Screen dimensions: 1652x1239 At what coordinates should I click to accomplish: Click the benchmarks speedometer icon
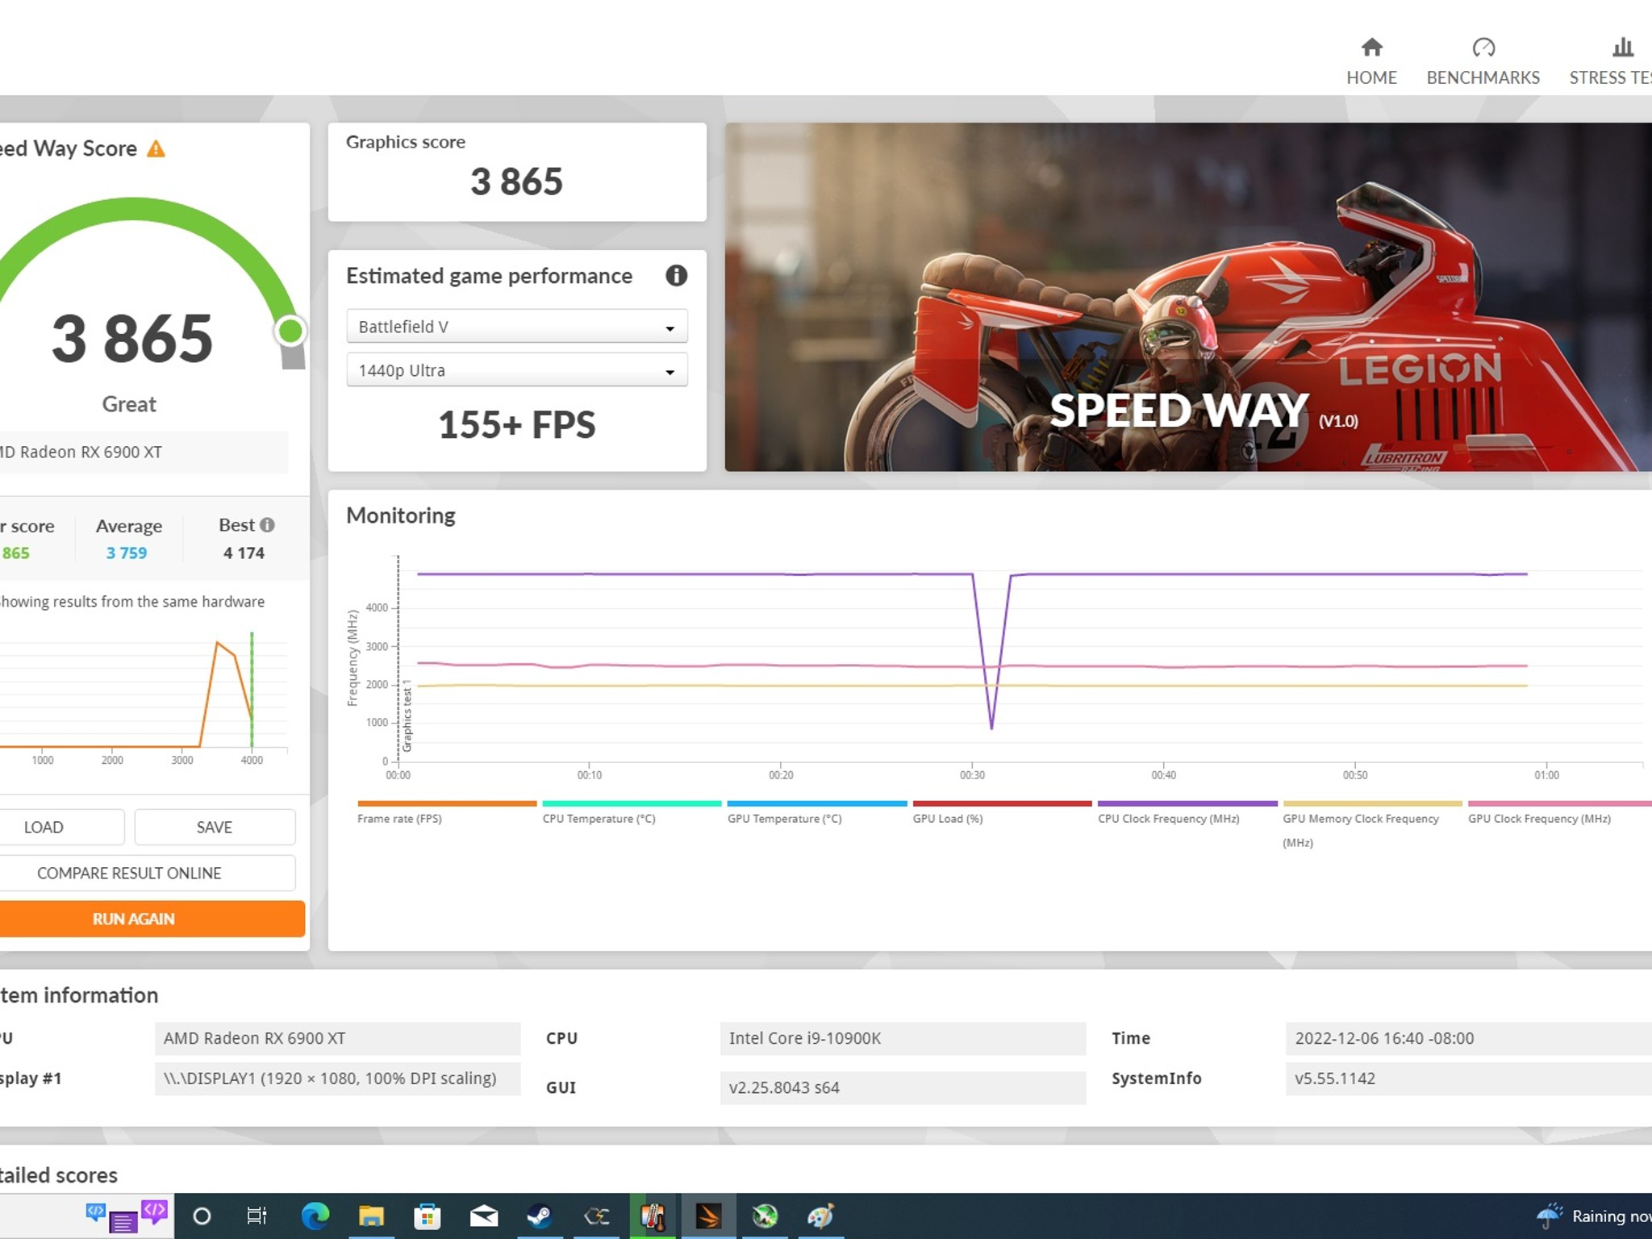click(1483, 48)
